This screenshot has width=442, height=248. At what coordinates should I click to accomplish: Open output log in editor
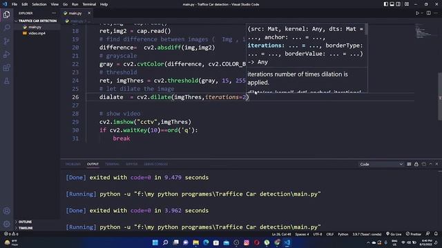423,164
